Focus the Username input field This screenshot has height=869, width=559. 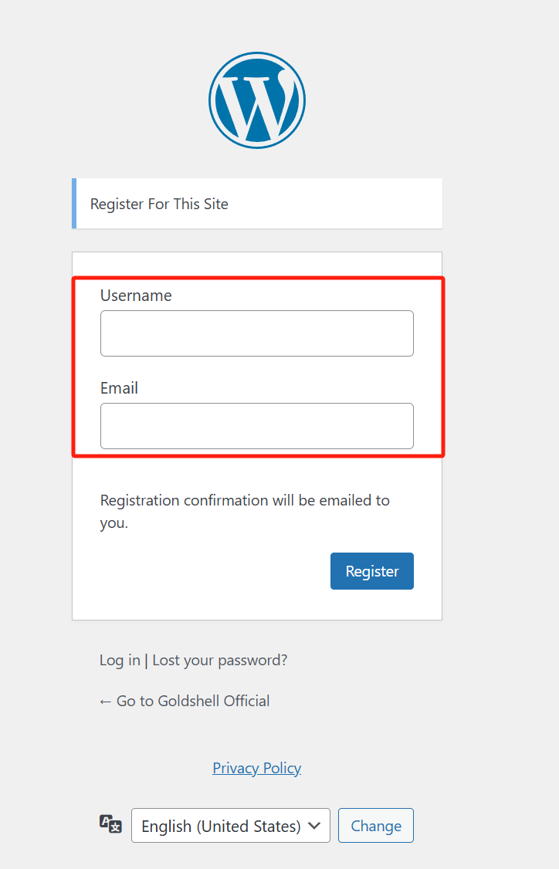coord(257,333)
